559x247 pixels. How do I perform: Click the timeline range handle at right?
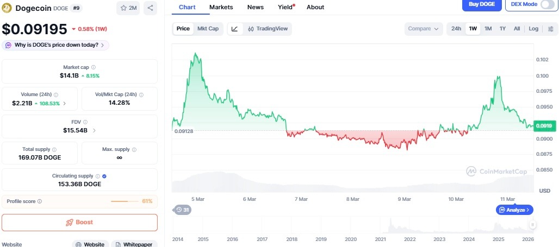coord(533,225)
